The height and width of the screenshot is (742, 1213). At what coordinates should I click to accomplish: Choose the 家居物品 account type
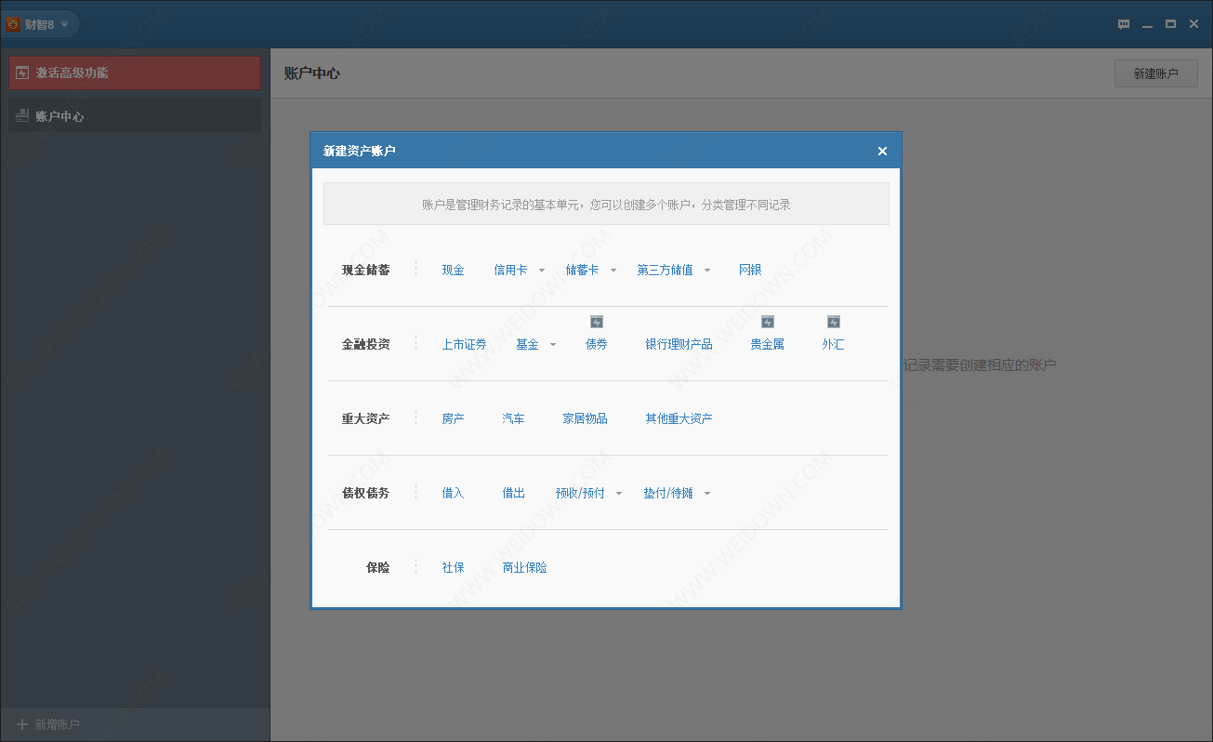tap(585, 418)
